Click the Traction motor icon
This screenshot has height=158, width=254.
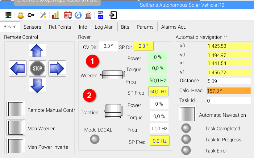click(113, 111)
